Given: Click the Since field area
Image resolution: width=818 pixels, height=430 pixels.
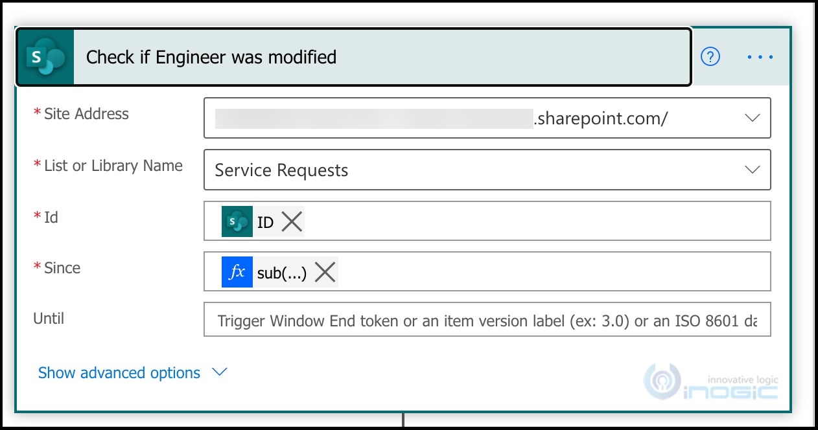Looking at the screenshot, I should click(519, 272).
